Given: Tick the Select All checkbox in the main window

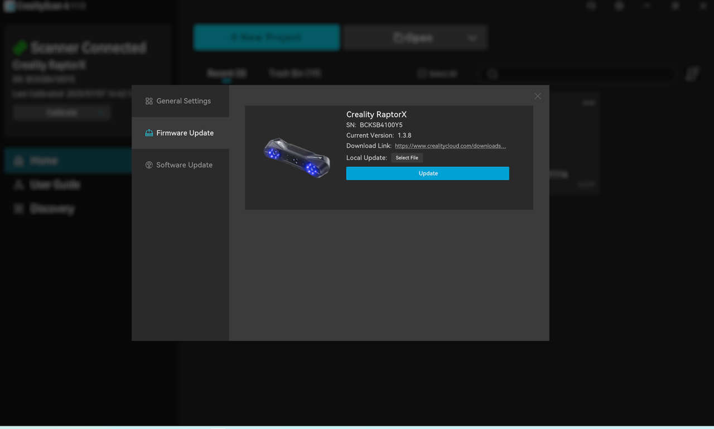Looking at the screenshot, I should [x=422, y=74].
